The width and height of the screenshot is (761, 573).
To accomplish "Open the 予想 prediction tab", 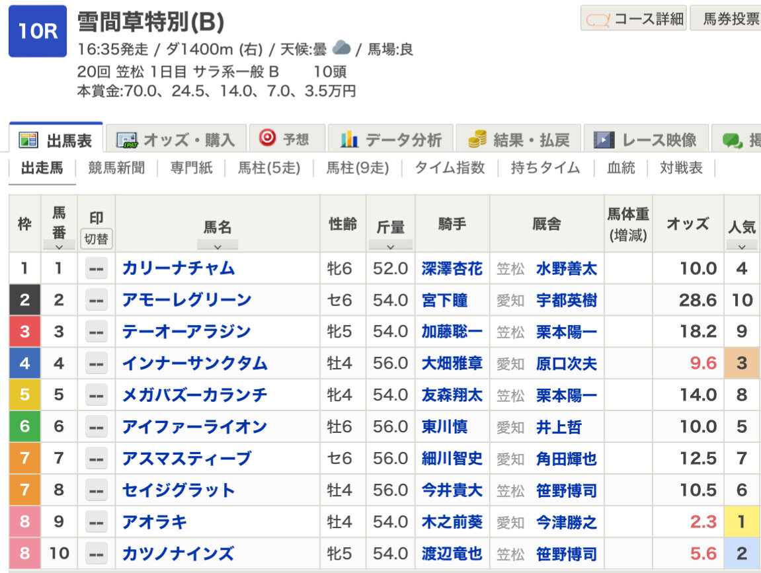I will (x=285, y=139).
